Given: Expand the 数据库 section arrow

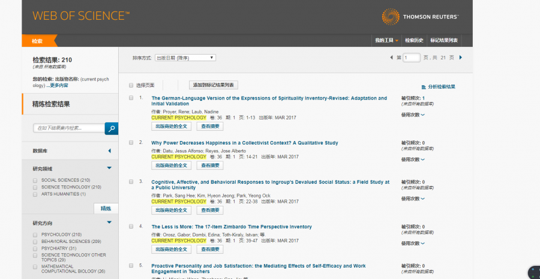Looking at the screenshot, I should pos(110,151).
